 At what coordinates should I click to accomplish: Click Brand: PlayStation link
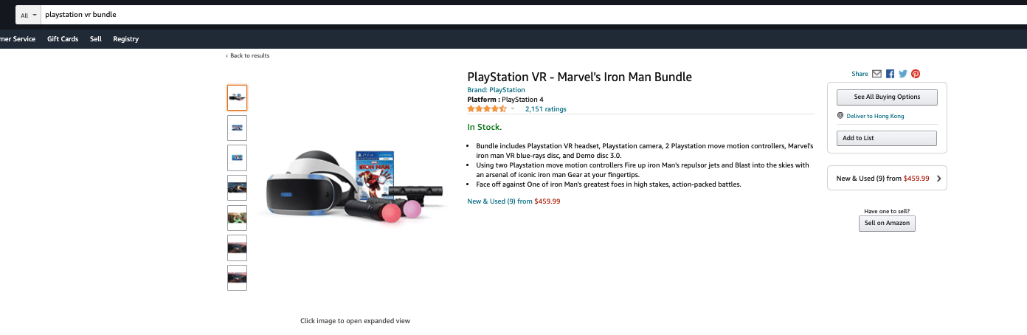click(x=496, y=90)
